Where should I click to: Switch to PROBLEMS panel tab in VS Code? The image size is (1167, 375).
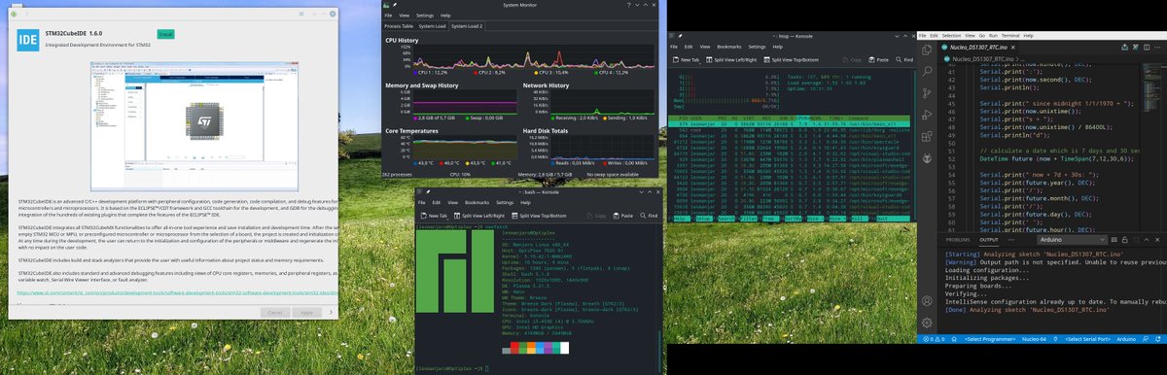(958, 239)
